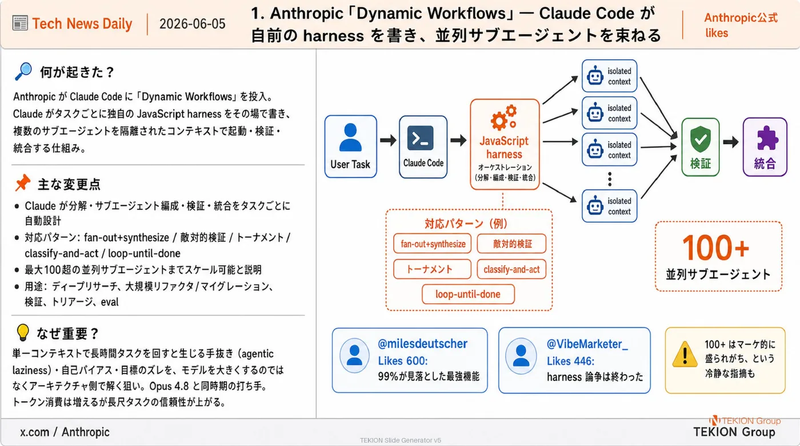Click the orange gears icon above JavaScript harness
Viewport: 800px width, 446px height.
(x=503, y=118)
